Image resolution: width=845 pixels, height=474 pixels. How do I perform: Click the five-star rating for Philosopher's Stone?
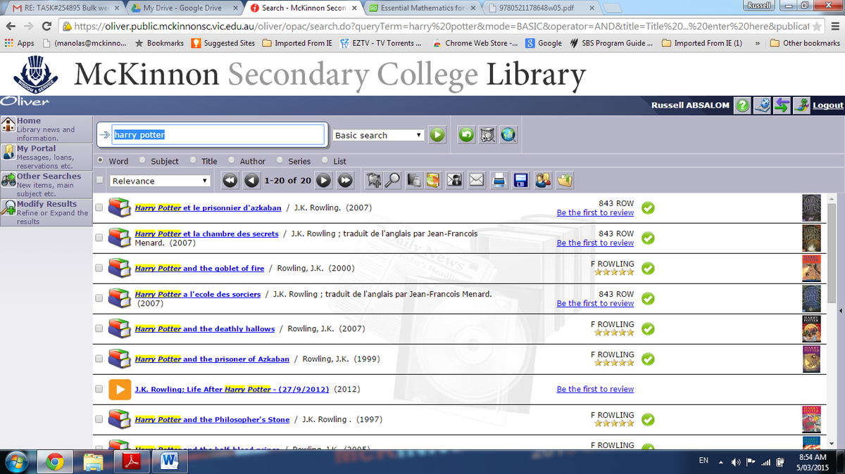[x=613, y=423]
